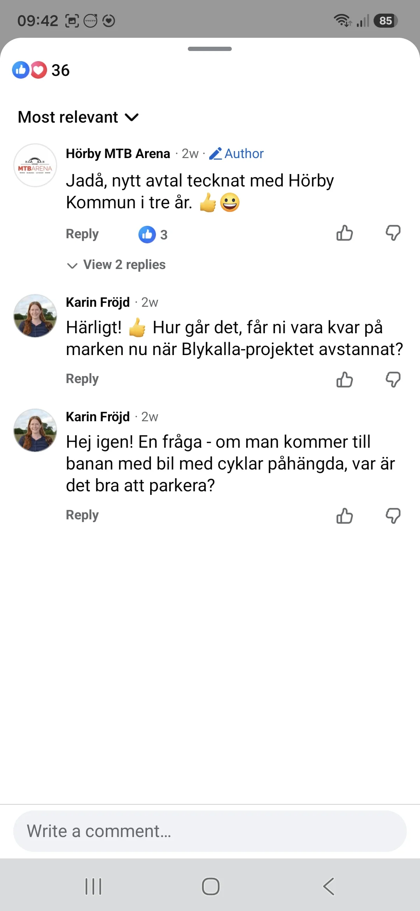Reply to Karin's Härligt comment
420x911 pixels.
[x=82, y=379]
